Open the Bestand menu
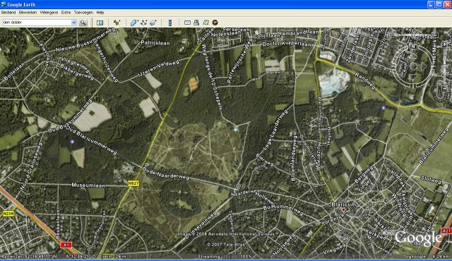452x261 pixels. pyautogui.click(x=8, y=13)
